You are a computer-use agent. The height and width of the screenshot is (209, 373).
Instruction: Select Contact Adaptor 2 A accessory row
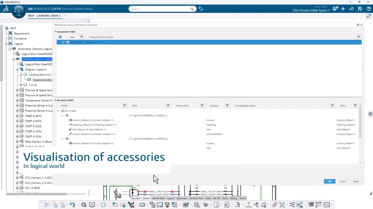[94, 134]
